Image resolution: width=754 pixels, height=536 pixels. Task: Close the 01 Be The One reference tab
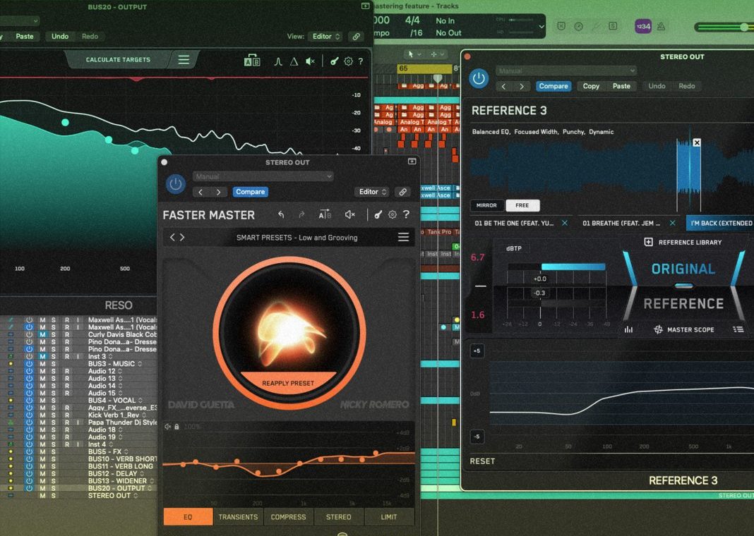pos(565,223)
